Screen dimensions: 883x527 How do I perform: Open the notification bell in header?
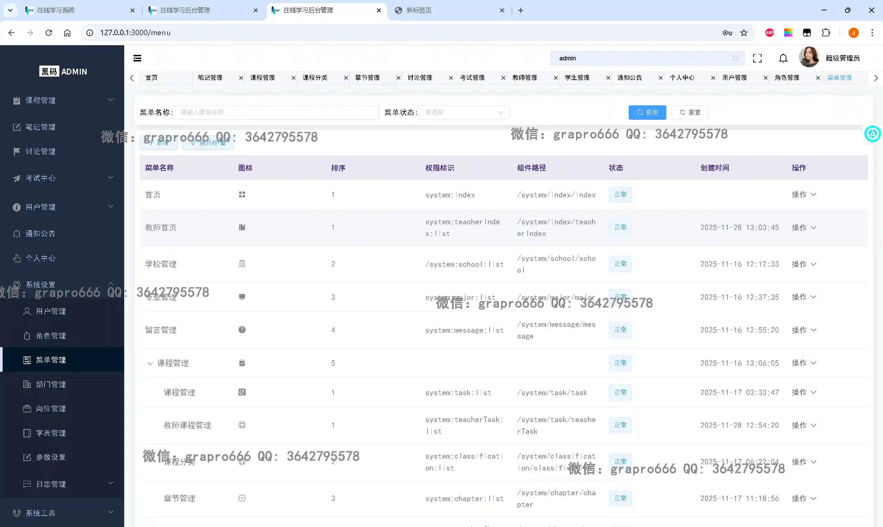[783, 58]
